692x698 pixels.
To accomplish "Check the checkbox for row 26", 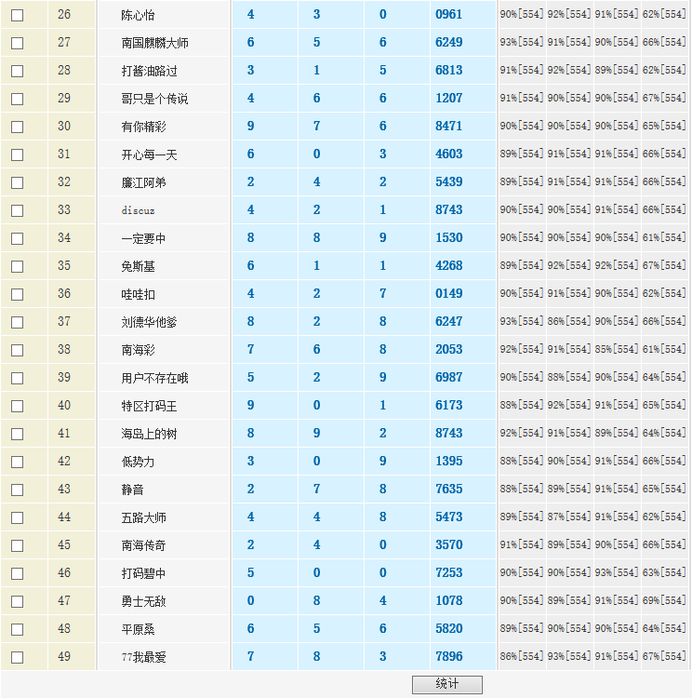I will point(17,15).
